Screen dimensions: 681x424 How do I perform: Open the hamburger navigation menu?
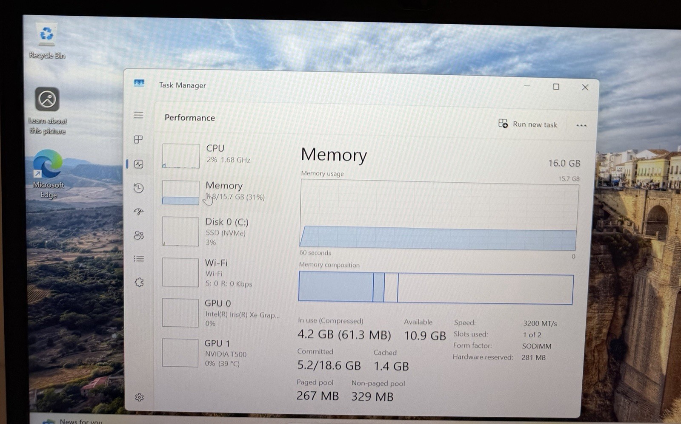coord(138,115)
